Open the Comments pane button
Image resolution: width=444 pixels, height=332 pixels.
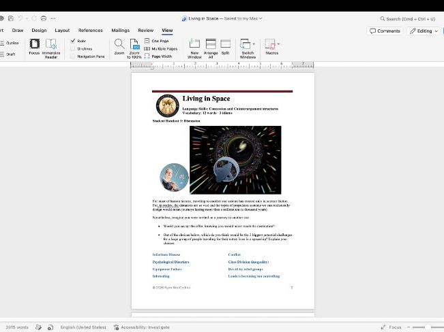(385, 31)
